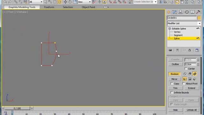Open the Schematic View icon
Viewport: 204px width, 115px height.
tap(186, 2)
